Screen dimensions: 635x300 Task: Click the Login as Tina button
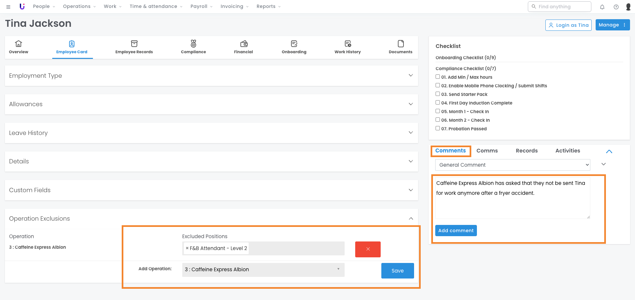point(568,25)
